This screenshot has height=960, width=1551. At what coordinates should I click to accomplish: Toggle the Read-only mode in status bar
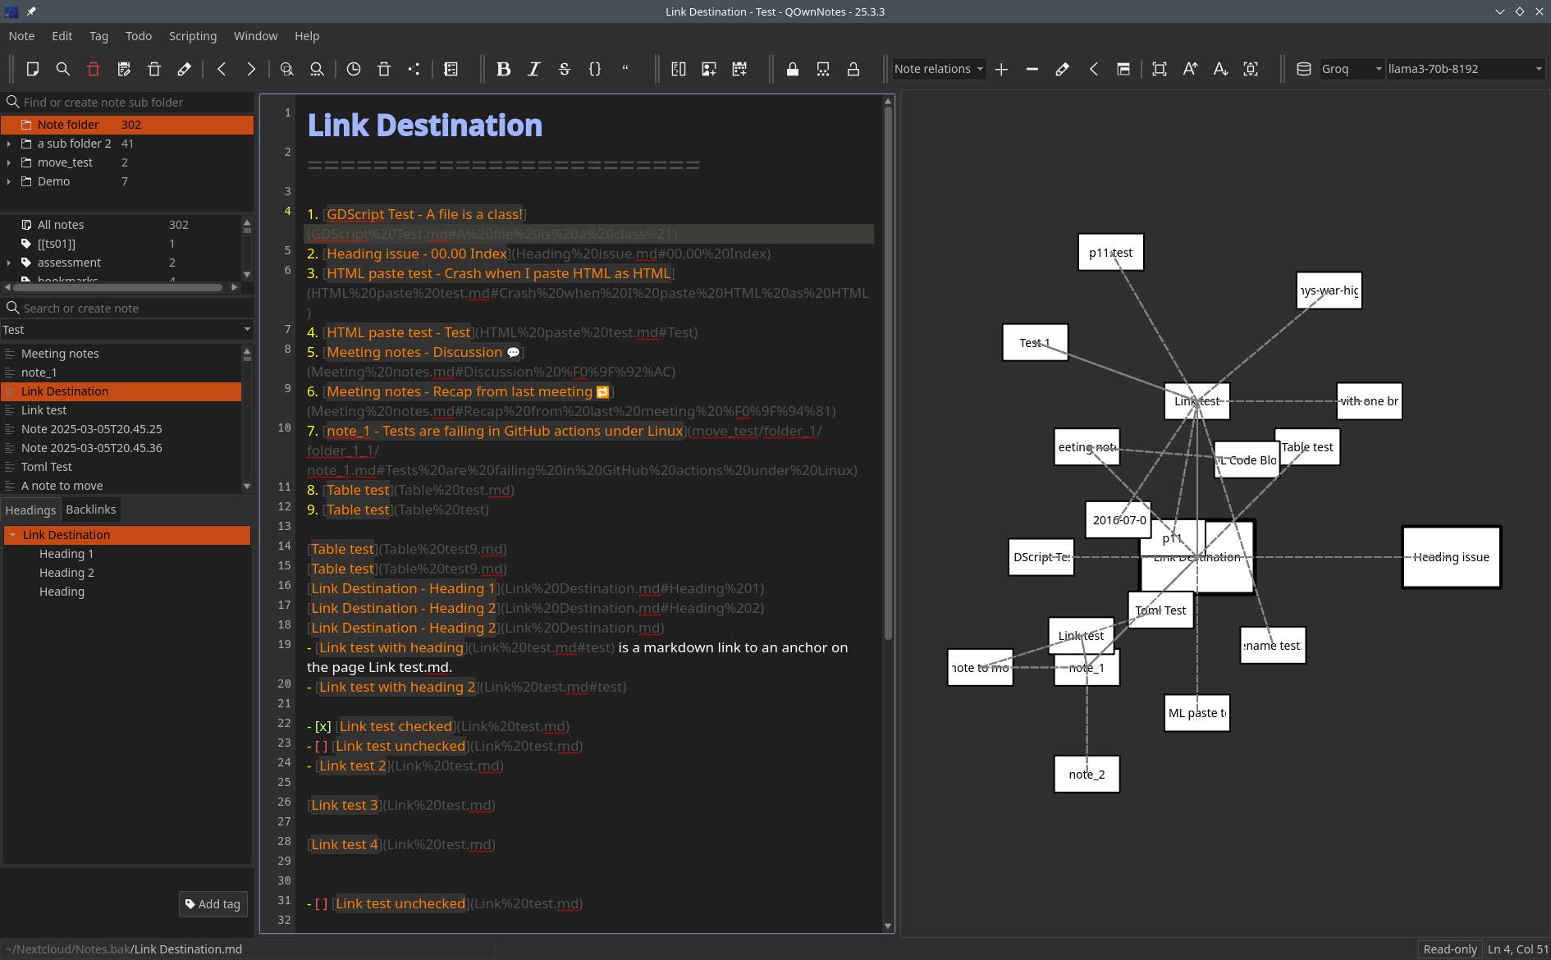tap(1449, 949)
